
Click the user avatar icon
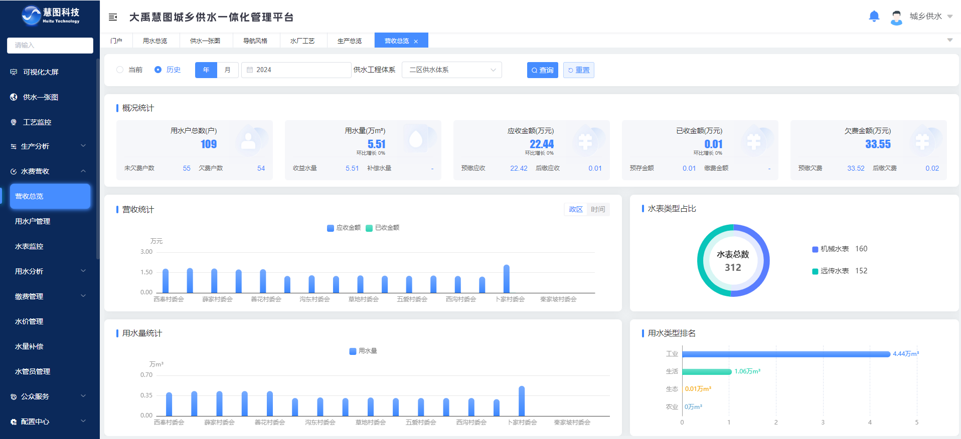coord(896,18)
